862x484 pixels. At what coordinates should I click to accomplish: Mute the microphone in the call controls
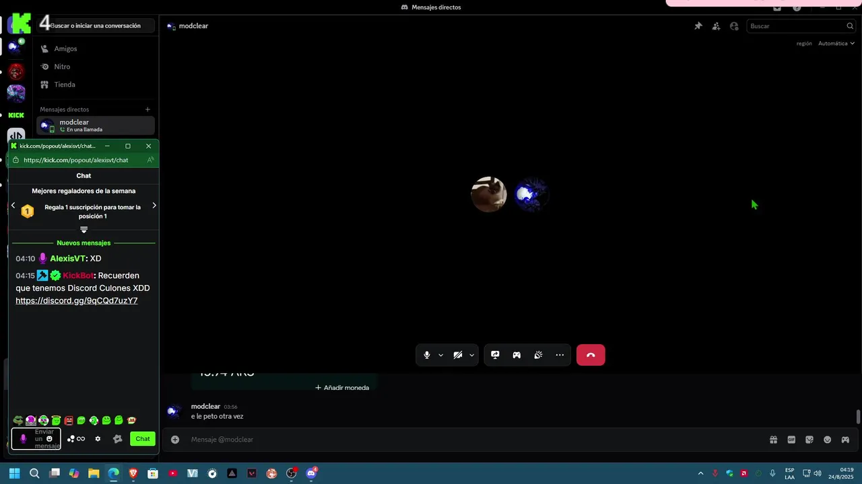(x=427, y=355)
